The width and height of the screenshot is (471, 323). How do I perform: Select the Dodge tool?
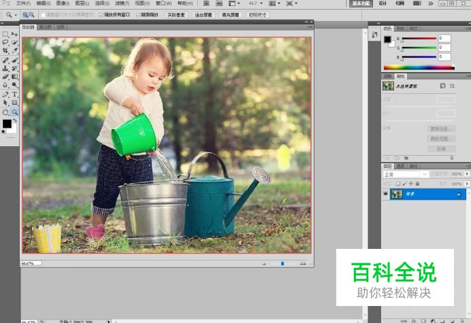tap(14, 85)
